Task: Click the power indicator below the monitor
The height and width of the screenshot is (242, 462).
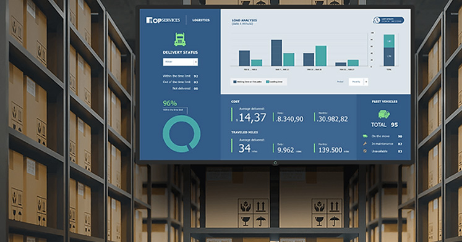Action: click(275, 162)
